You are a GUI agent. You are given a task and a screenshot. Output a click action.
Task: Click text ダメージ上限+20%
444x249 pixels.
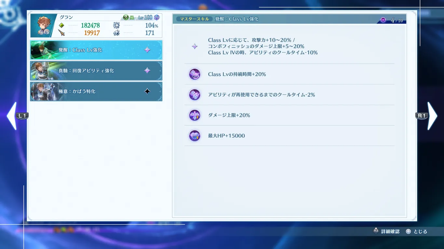tap(229, 115)
